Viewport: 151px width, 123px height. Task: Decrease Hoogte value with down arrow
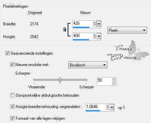[x=95, y=37]
